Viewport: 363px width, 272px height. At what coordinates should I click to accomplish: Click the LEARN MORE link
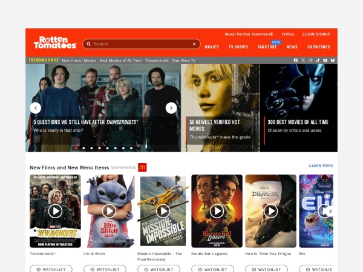coord(321,166)
